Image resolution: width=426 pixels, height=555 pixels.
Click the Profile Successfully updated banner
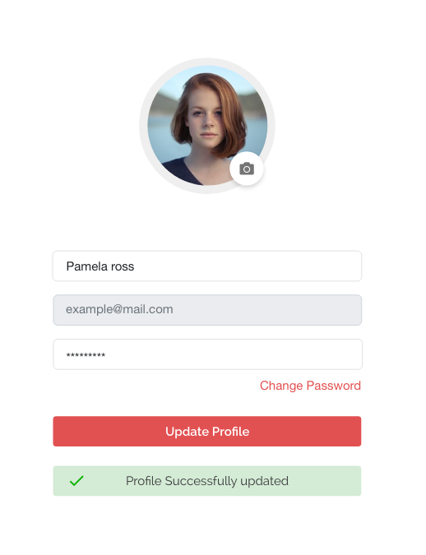[207, 481]
